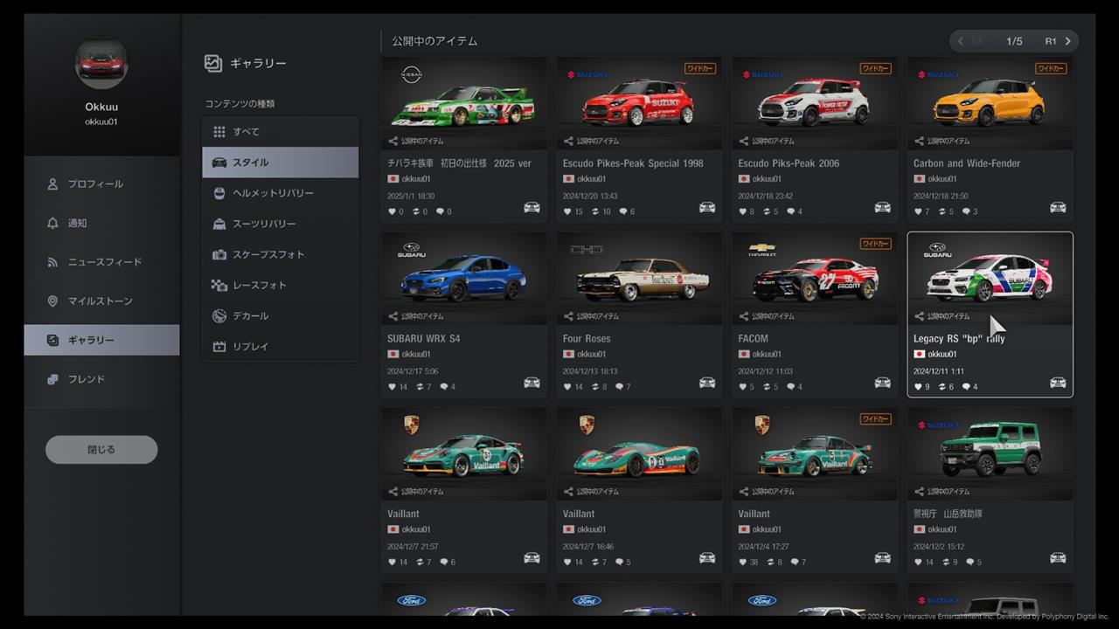The image size is (1119, 629).
Task: Click date 2024/12/20 13:43 text
Action: pos(590,196)
